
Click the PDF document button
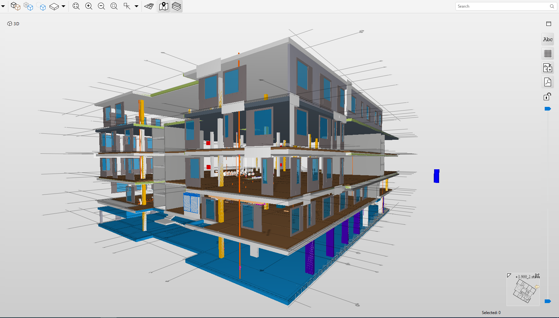[x=548, y=82]
